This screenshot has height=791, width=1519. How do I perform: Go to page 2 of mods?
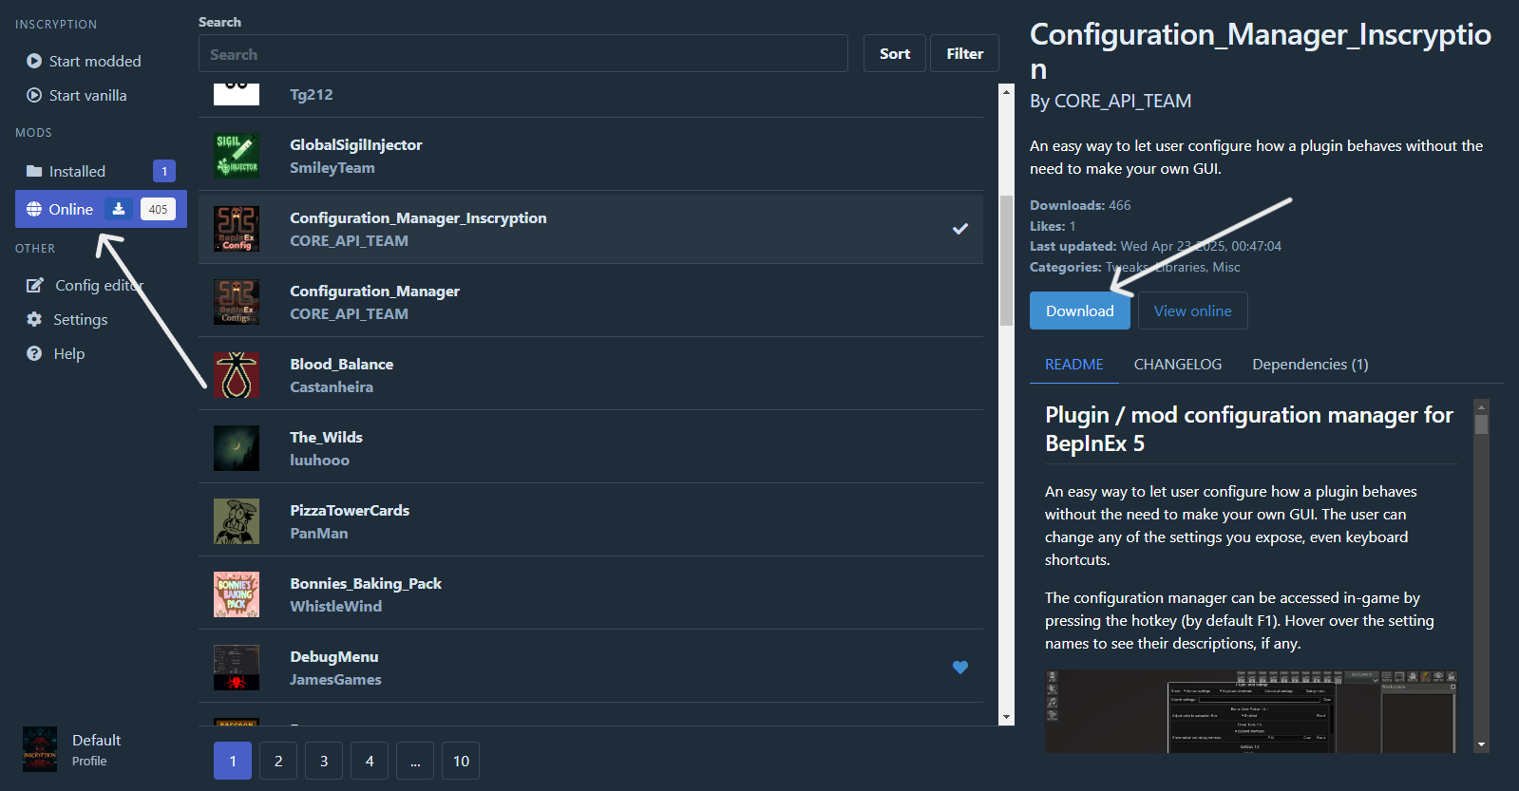(x=278, y=761)
